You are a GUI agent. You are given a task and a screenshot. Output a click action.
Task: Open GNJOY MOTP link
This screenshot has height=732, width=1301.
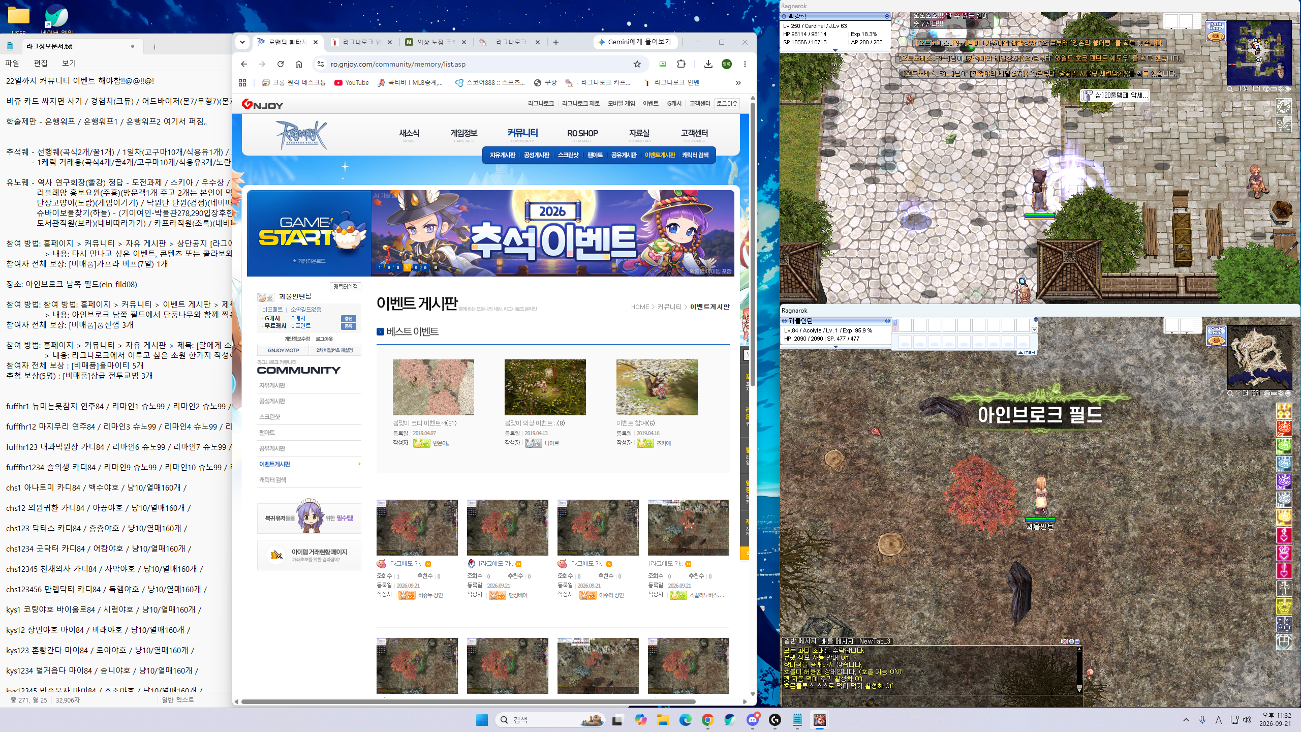coord(283,350)
